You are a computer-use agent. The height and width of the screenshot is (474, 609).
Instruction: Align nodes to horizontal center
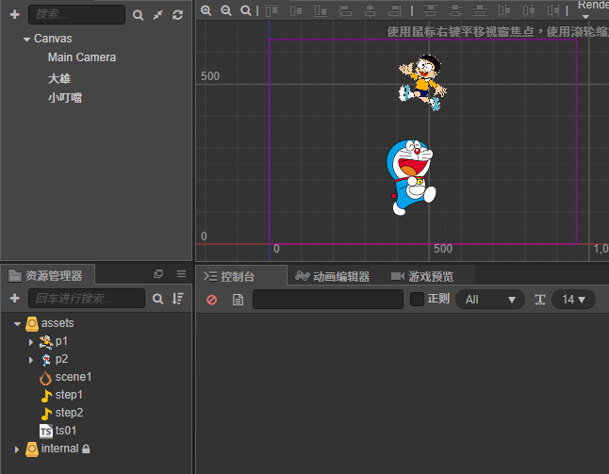coord(370,10)
